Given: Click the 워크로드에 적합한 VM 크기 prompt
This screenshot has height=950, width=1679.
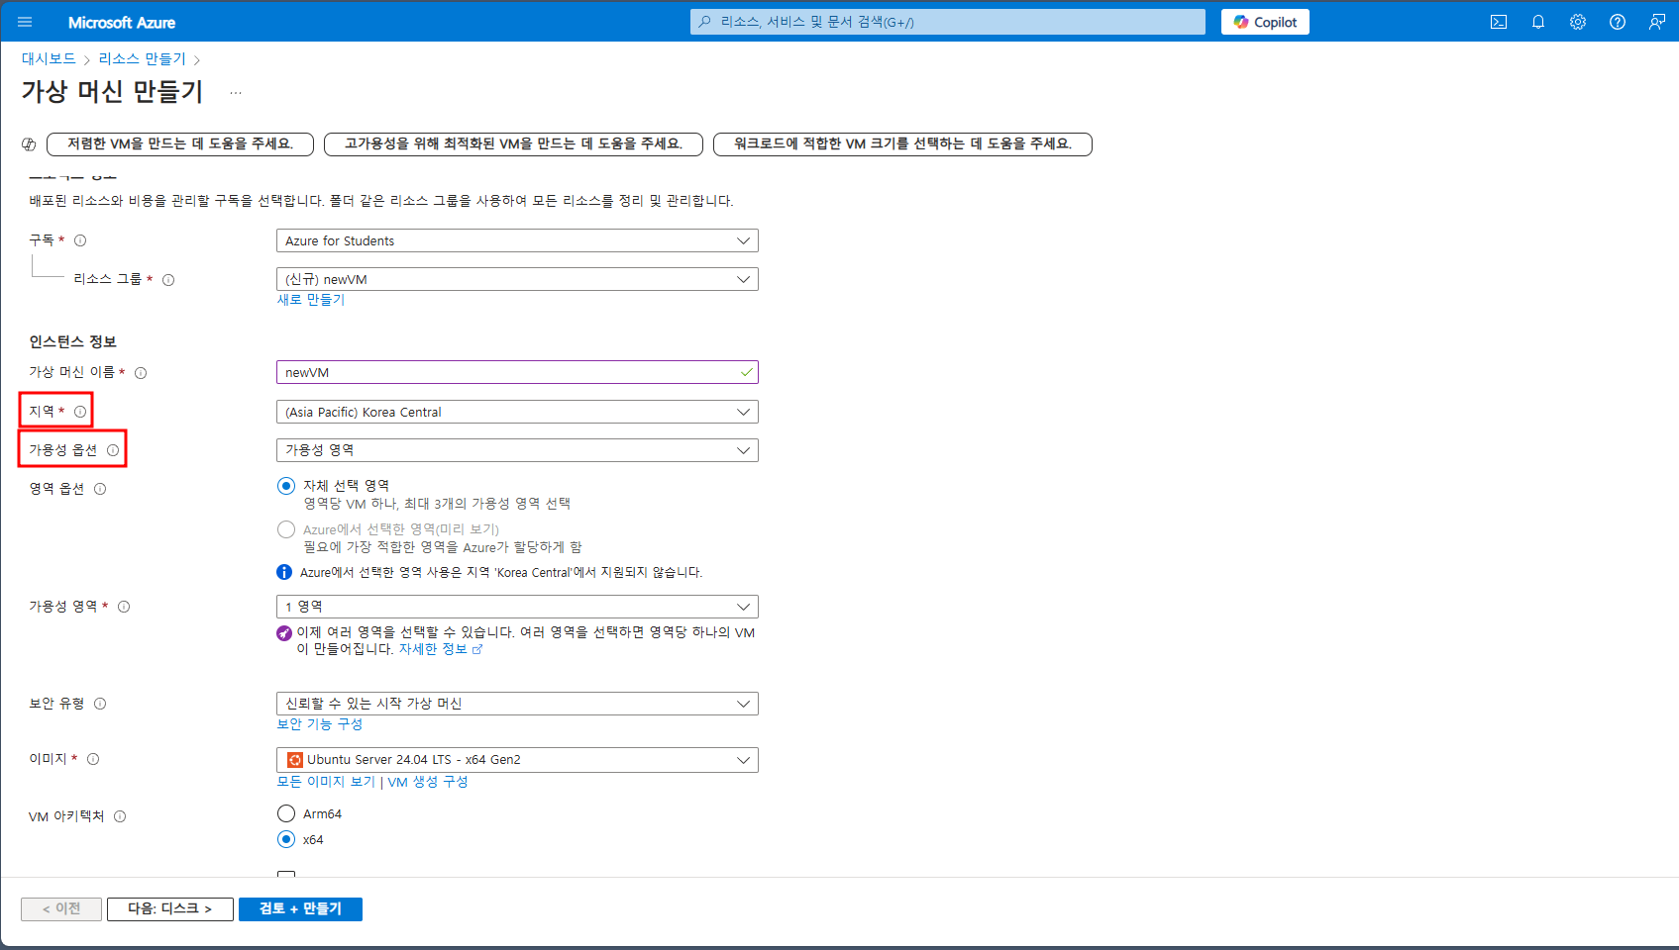Looking at the screenshot, I should [902, 144].
